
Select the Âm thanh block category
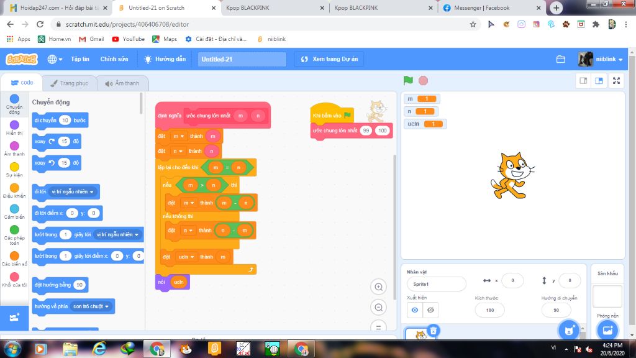[14, 149]
